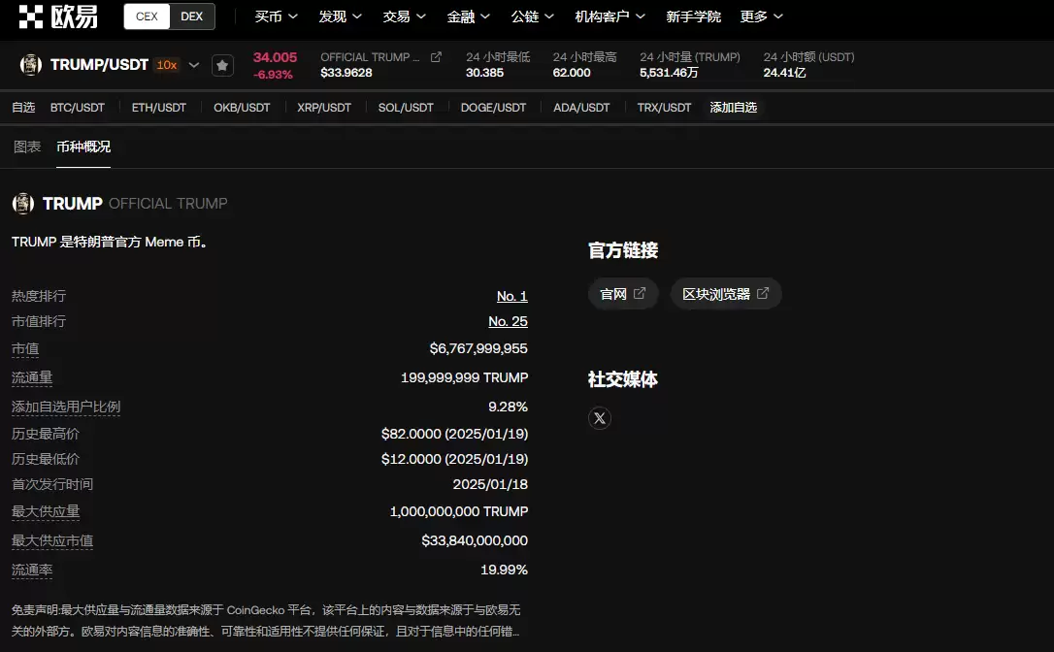
Task: Toggle the favorite star for TRUMP/USDT
Action: tap(222, 65)
